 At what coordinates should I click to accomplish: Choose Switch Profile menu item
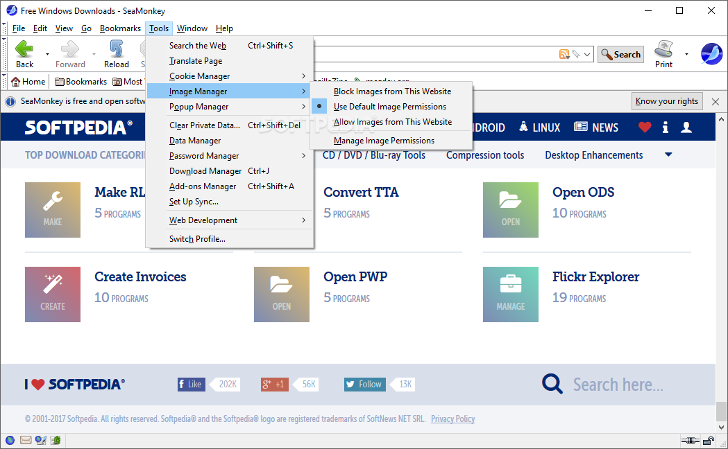230,238
